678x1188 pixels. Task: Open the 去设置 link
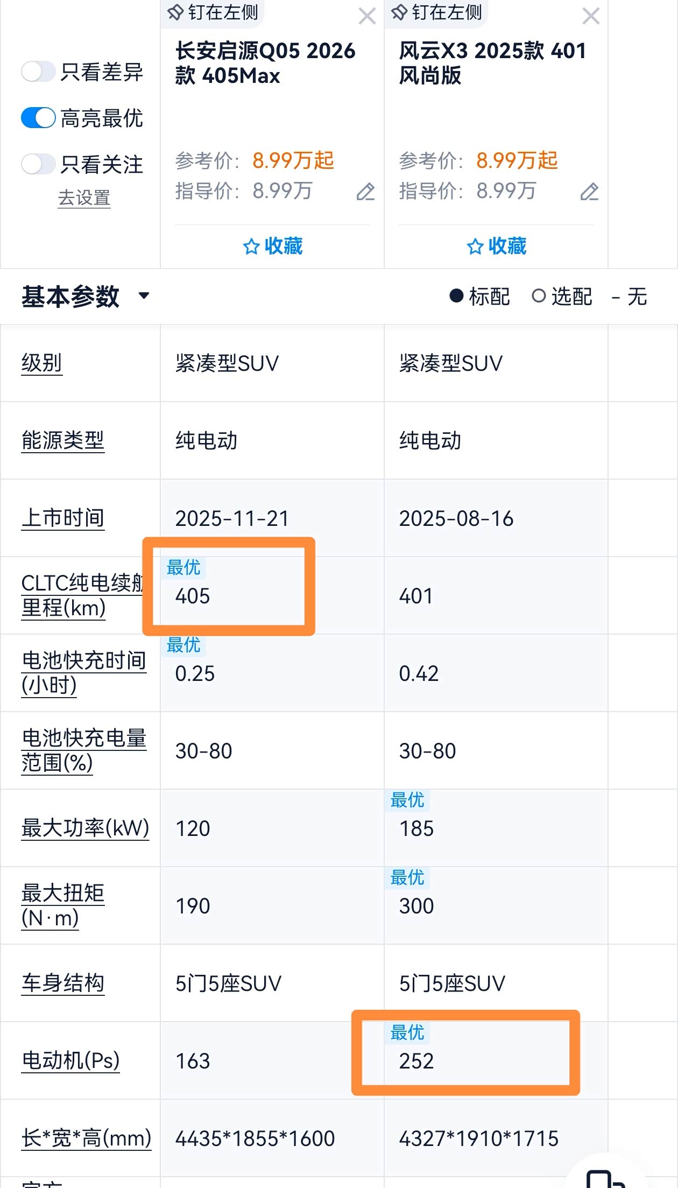click(84, 198)
